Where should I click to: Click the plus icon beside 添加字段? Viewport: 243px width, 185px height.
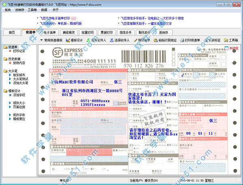point(10,95)
